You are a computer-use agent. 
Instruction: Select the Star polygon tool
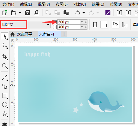coord(5,114)
